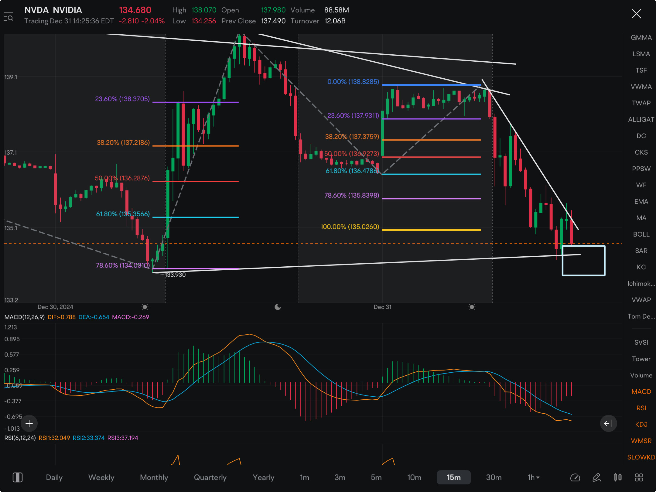This screenshot has height=492, width=656.
Task: Toggle the SVSI sub-indicator
Action: [641, 342]
